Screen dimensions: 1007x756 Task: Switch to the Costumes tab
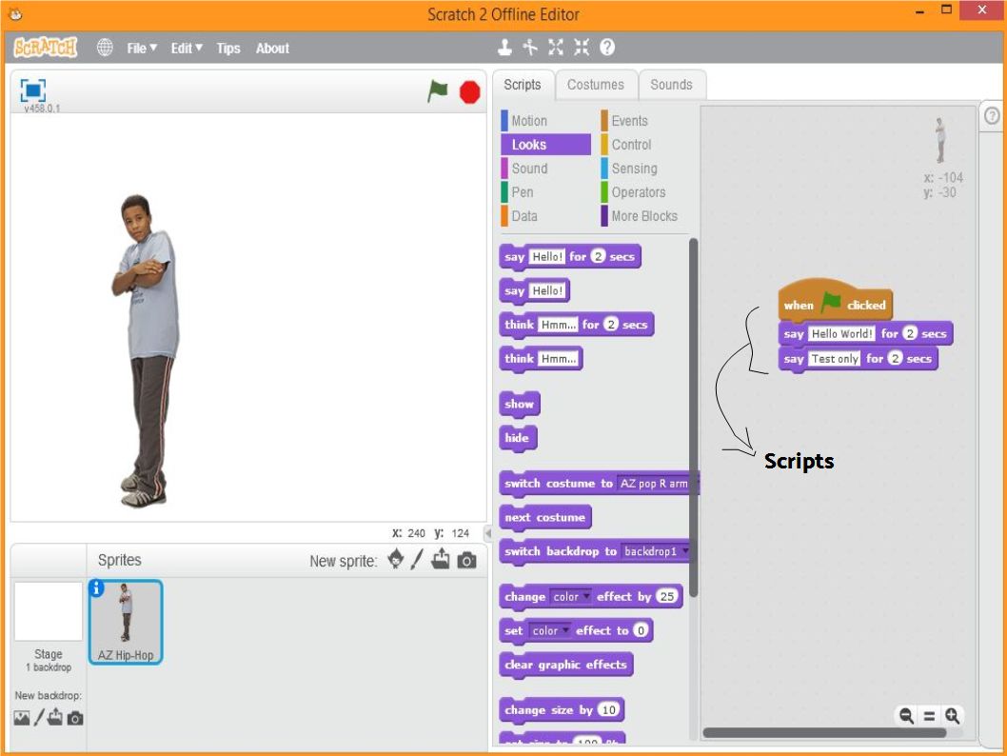point(596,84)
